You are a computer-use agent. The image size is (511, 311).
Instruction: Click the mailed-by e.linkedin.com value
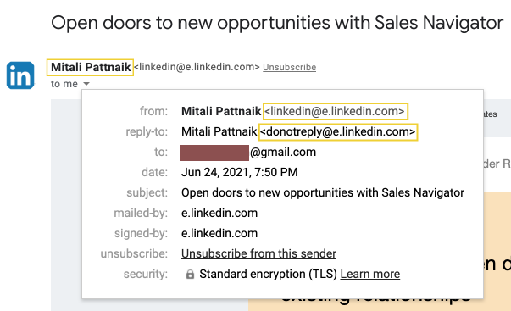pyautogui.click(x=219, y=214)
